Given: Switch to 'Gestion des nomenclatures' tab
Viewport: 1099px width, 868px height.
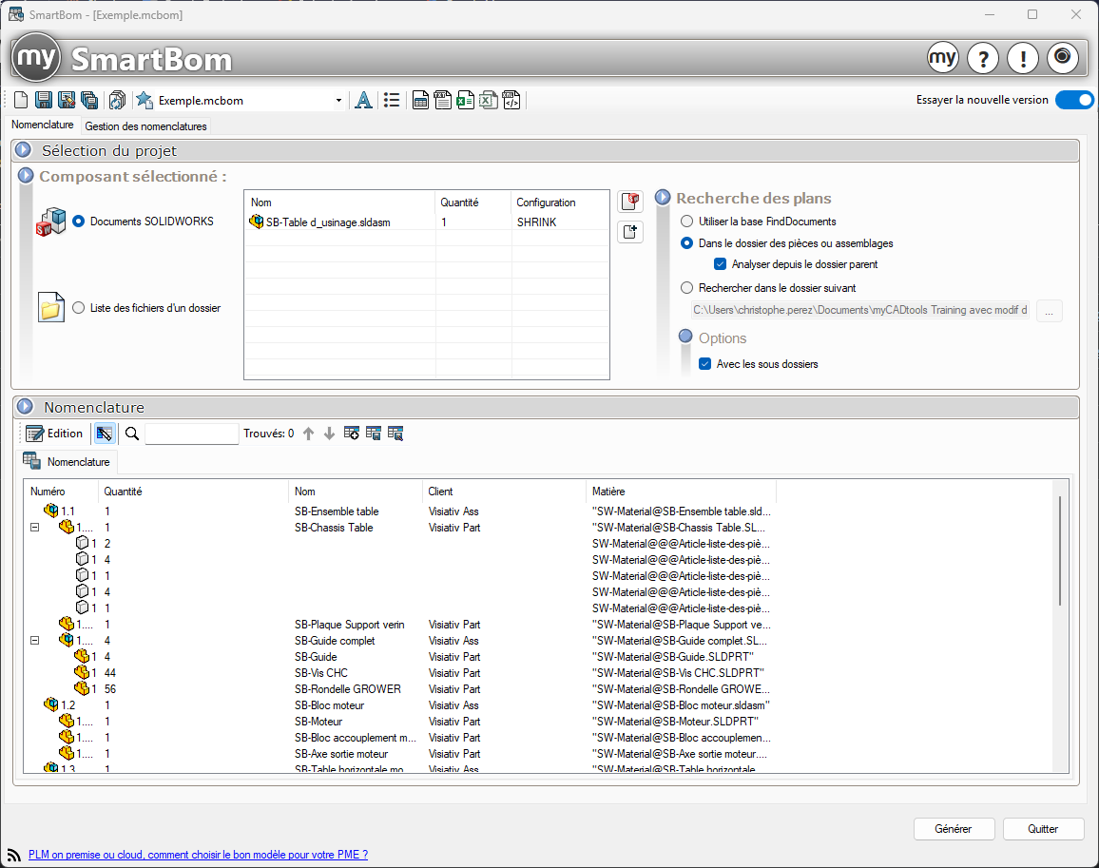Looking at the screenshot, I should point(145,125).
